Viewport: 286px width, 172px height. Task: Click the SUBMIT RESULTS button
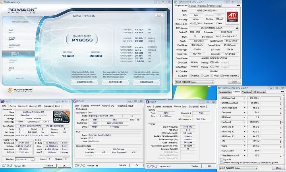85,82
